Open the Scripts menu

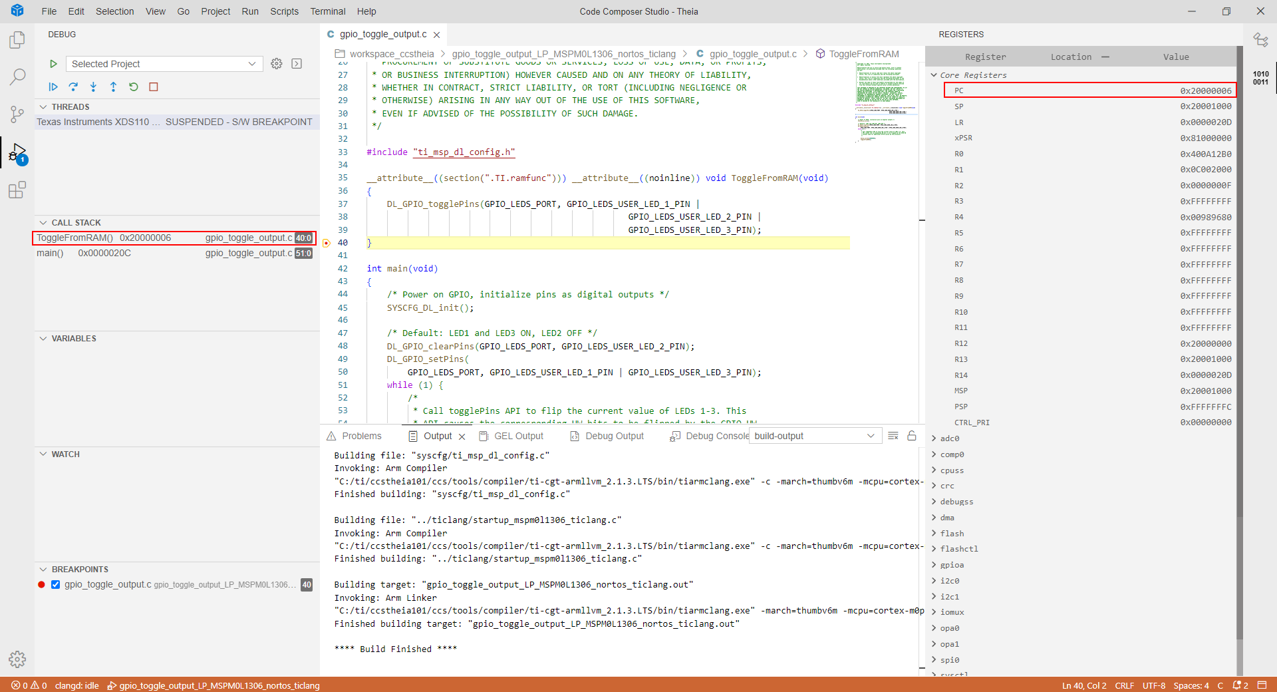pyautogui.click(x=284, y=11)
